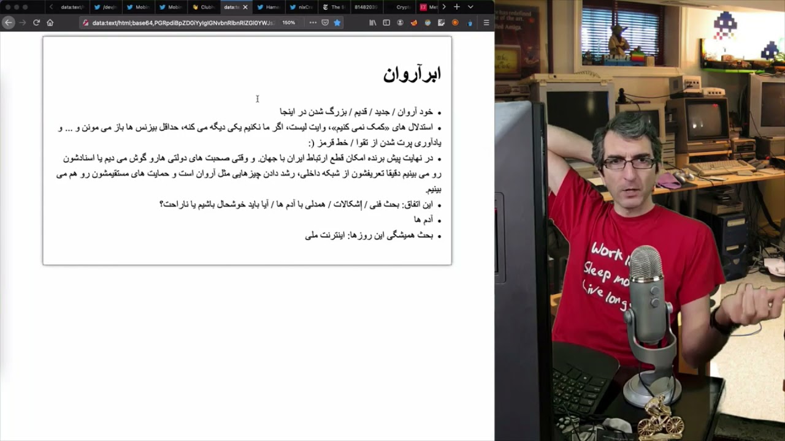Image resolution: width=785 pixels, height=441 pixels.
Task: Open a new tab with the plus button
Action: (456, 7)
